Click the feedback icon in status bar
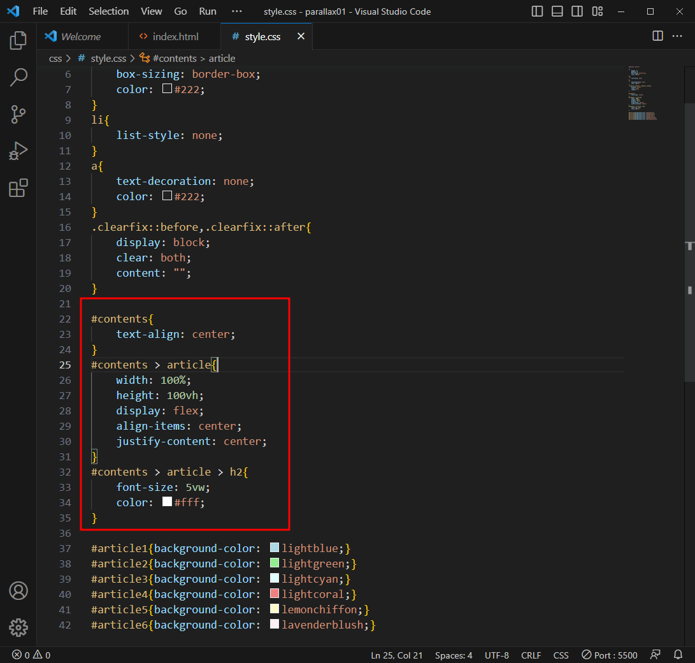This screenshot has width=695, height=663. pos(655,655)
